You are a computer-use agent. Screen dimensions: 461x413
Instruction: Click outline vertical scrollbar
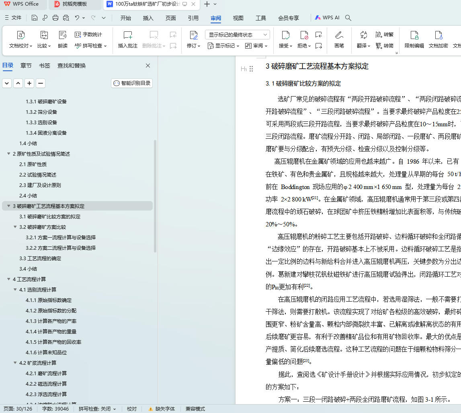click(x=155, y=196)
